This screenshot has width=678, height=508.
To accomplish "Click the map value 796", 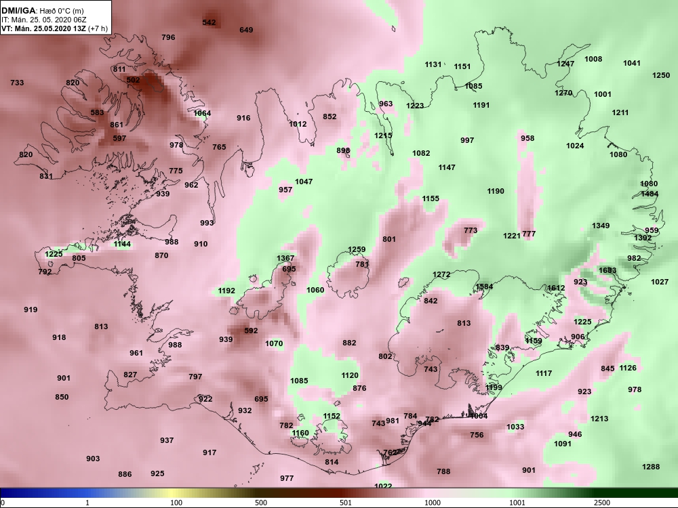I will coord(168,37).
